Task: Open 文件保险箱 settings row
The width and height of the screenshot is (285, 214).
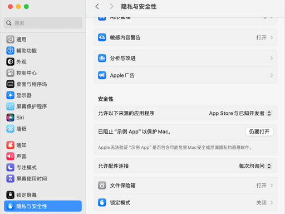Action: pos(185,186)
